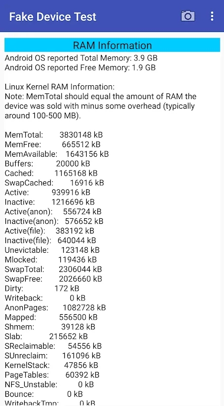Tap the SwapTotal 2306044 kB row
Screen dimensions: 224x406
tap(53, 269)
